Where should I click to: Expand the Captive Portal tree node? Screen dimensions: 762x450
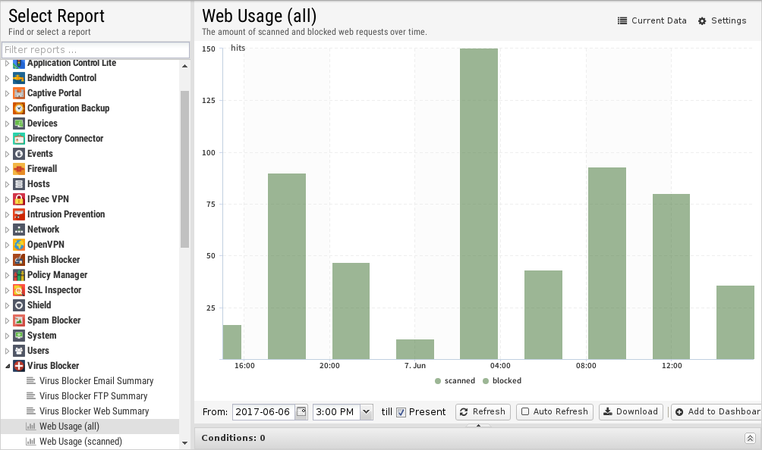tap(7, 93)
